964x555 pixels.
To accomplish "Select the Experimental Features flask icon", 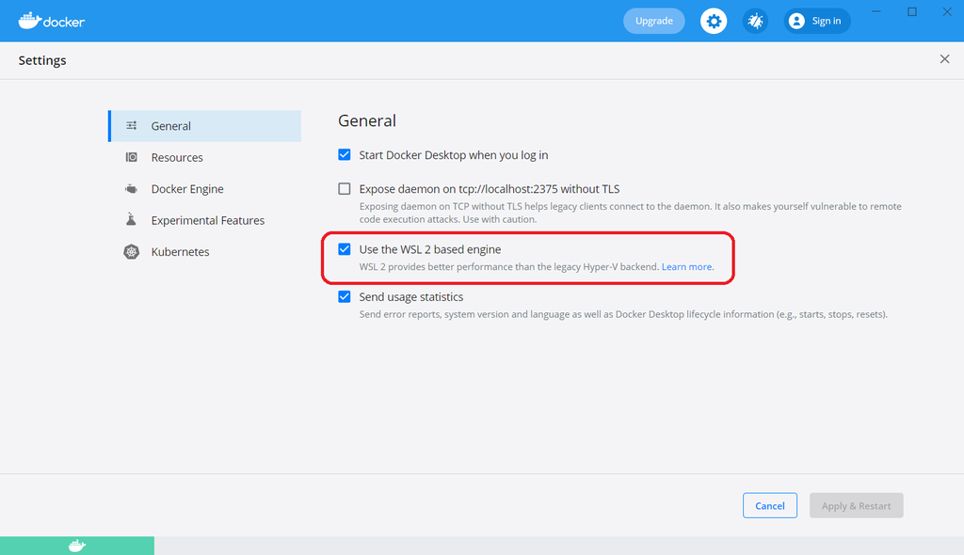I will tap(133, 219).
